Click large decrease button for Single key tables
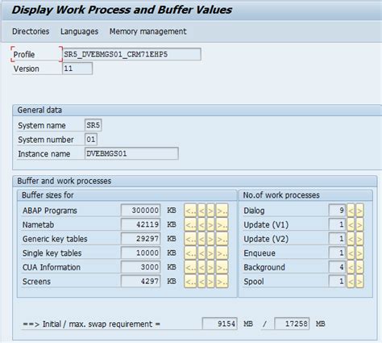This screenshot has height=343, width=382. click(x=190, y=253)
